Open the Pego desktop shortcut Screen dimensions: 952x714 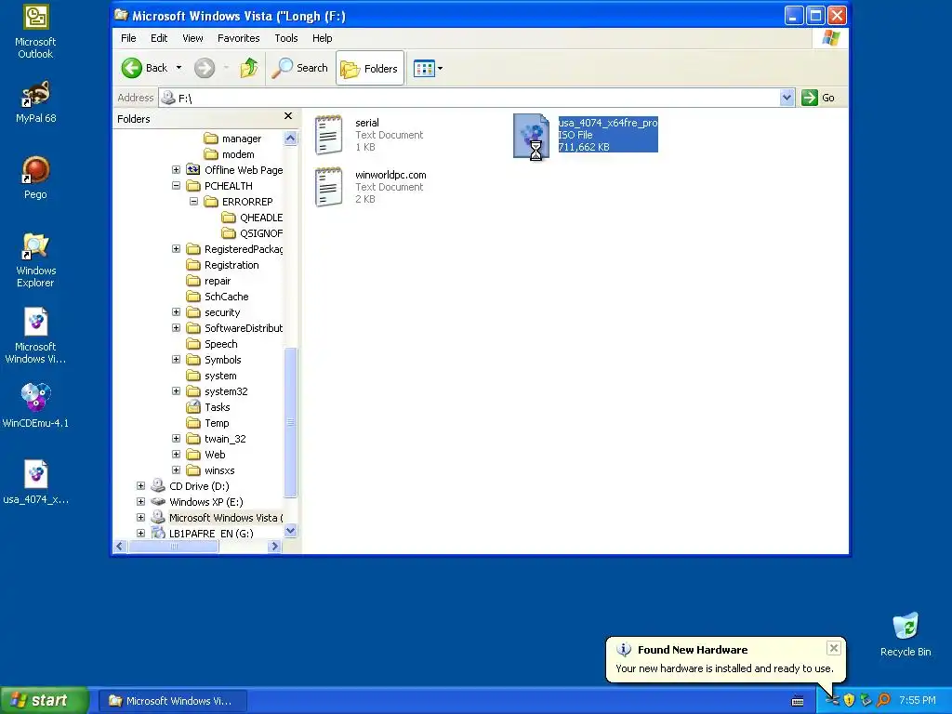click(35, 178)
